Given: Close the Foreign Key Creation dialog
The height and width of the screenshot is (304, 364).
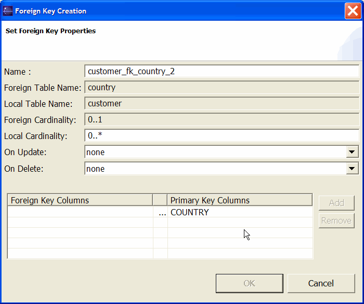Looking at the screenshot, I should [353, 11].
